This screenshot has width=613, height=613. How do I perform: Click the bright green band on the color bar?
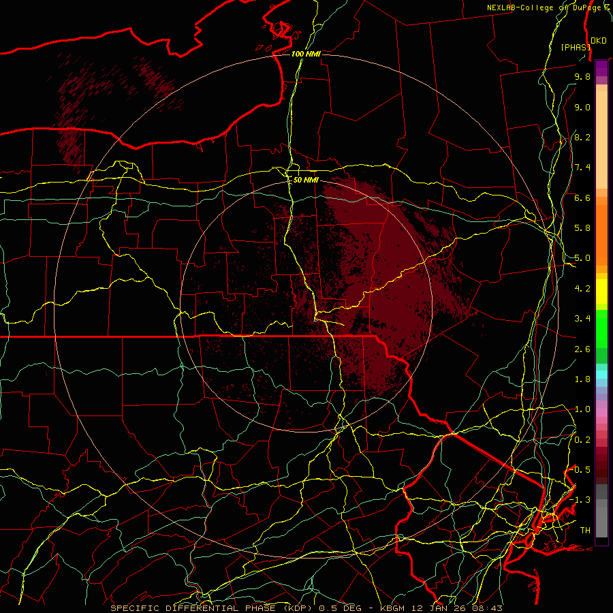tap(601, 330)
